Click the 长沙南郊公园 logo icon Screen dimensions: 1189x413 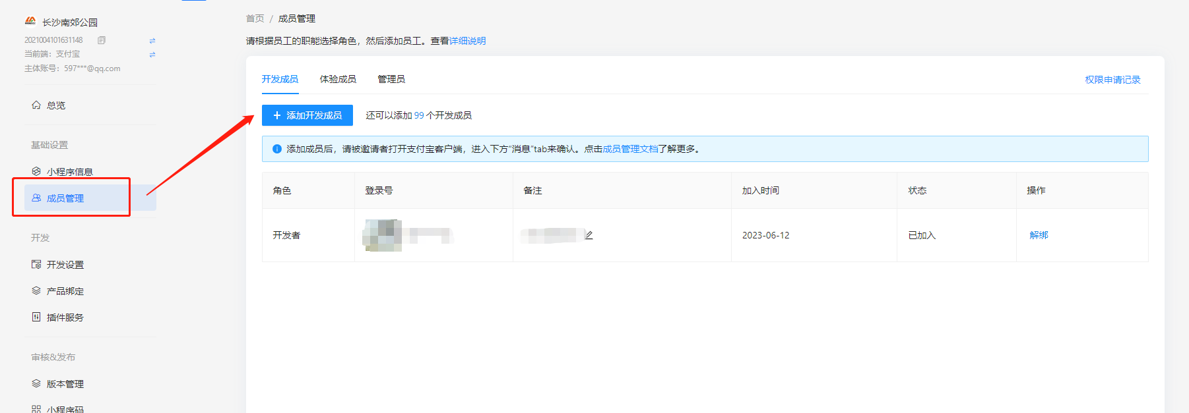coord(30,22)
